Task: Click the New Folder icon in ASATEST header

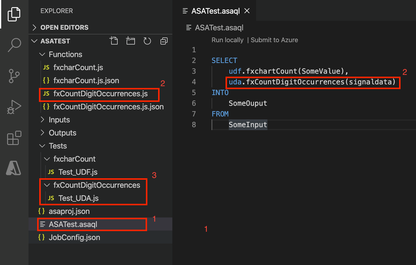Action: point(130,41)
